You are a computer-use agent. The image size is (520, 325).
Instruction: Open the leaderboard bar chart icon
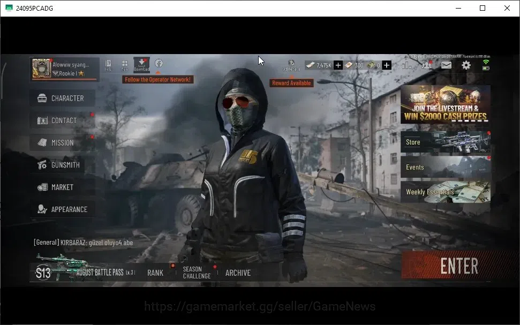click(406, 65)
